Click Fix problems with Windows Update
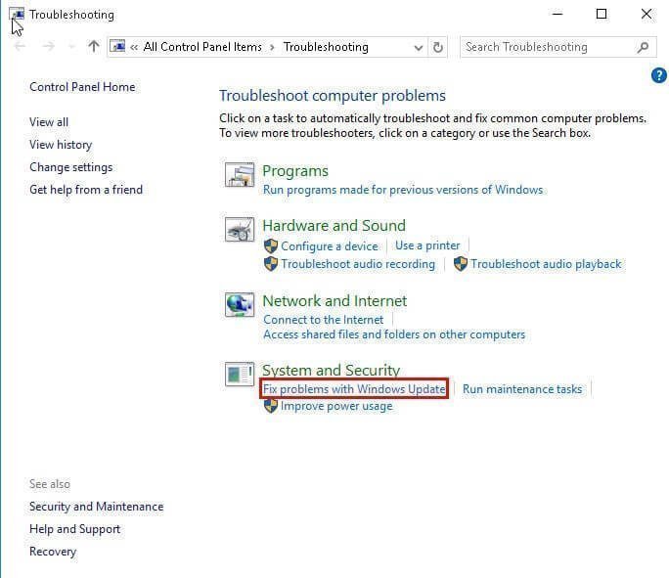The height and width of the screenshot is (578, 669). [354, 389]
